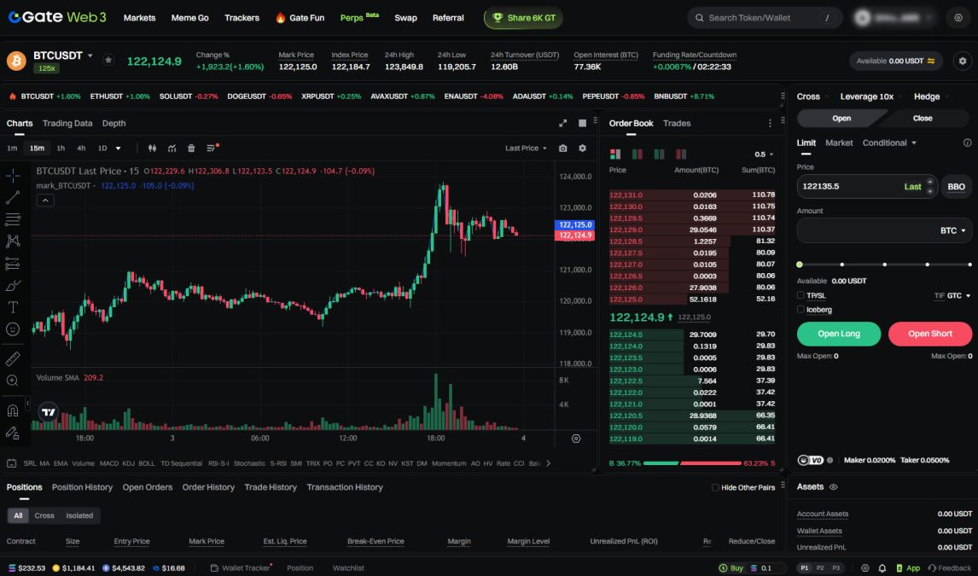Check Hide Other Pairs option
The image size is (978, 576).
coord(715,487)
